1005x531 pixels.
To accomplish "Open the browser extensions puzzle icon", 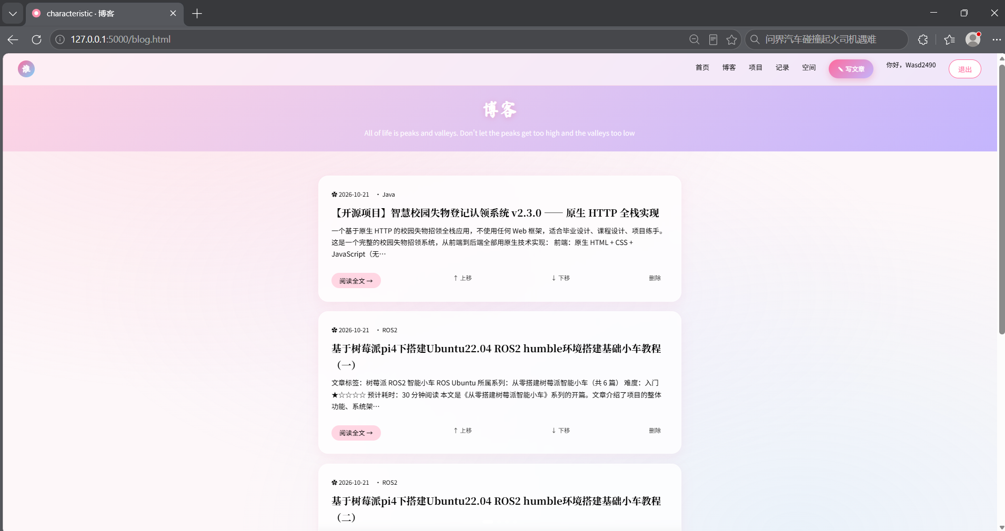I will click(x=923, y=39).
